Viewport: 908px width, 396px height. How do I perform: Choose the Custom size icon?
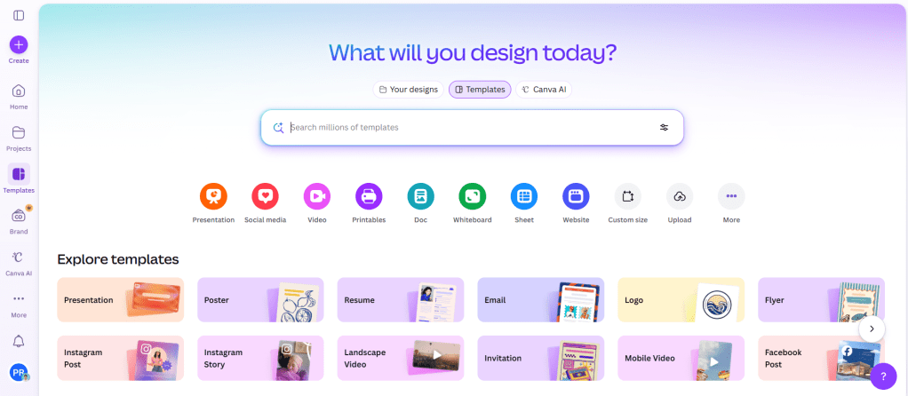pos(628,197)
